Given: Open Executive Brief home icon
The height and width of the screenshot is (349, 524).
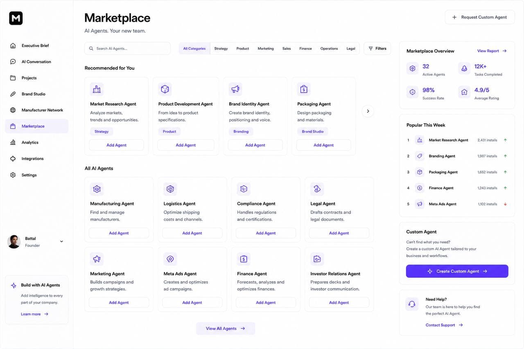Looking at the screenshot, I should (x=13, y=46).
